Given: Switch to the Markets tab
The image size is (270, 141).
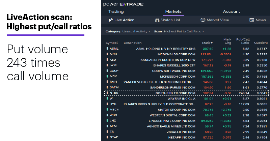Looking at the screenshot, I should click(x=173, y=11).
